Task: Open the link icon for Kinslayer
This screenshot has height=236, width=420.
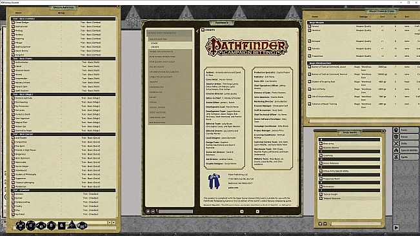Action: click(x=310, y=41)
